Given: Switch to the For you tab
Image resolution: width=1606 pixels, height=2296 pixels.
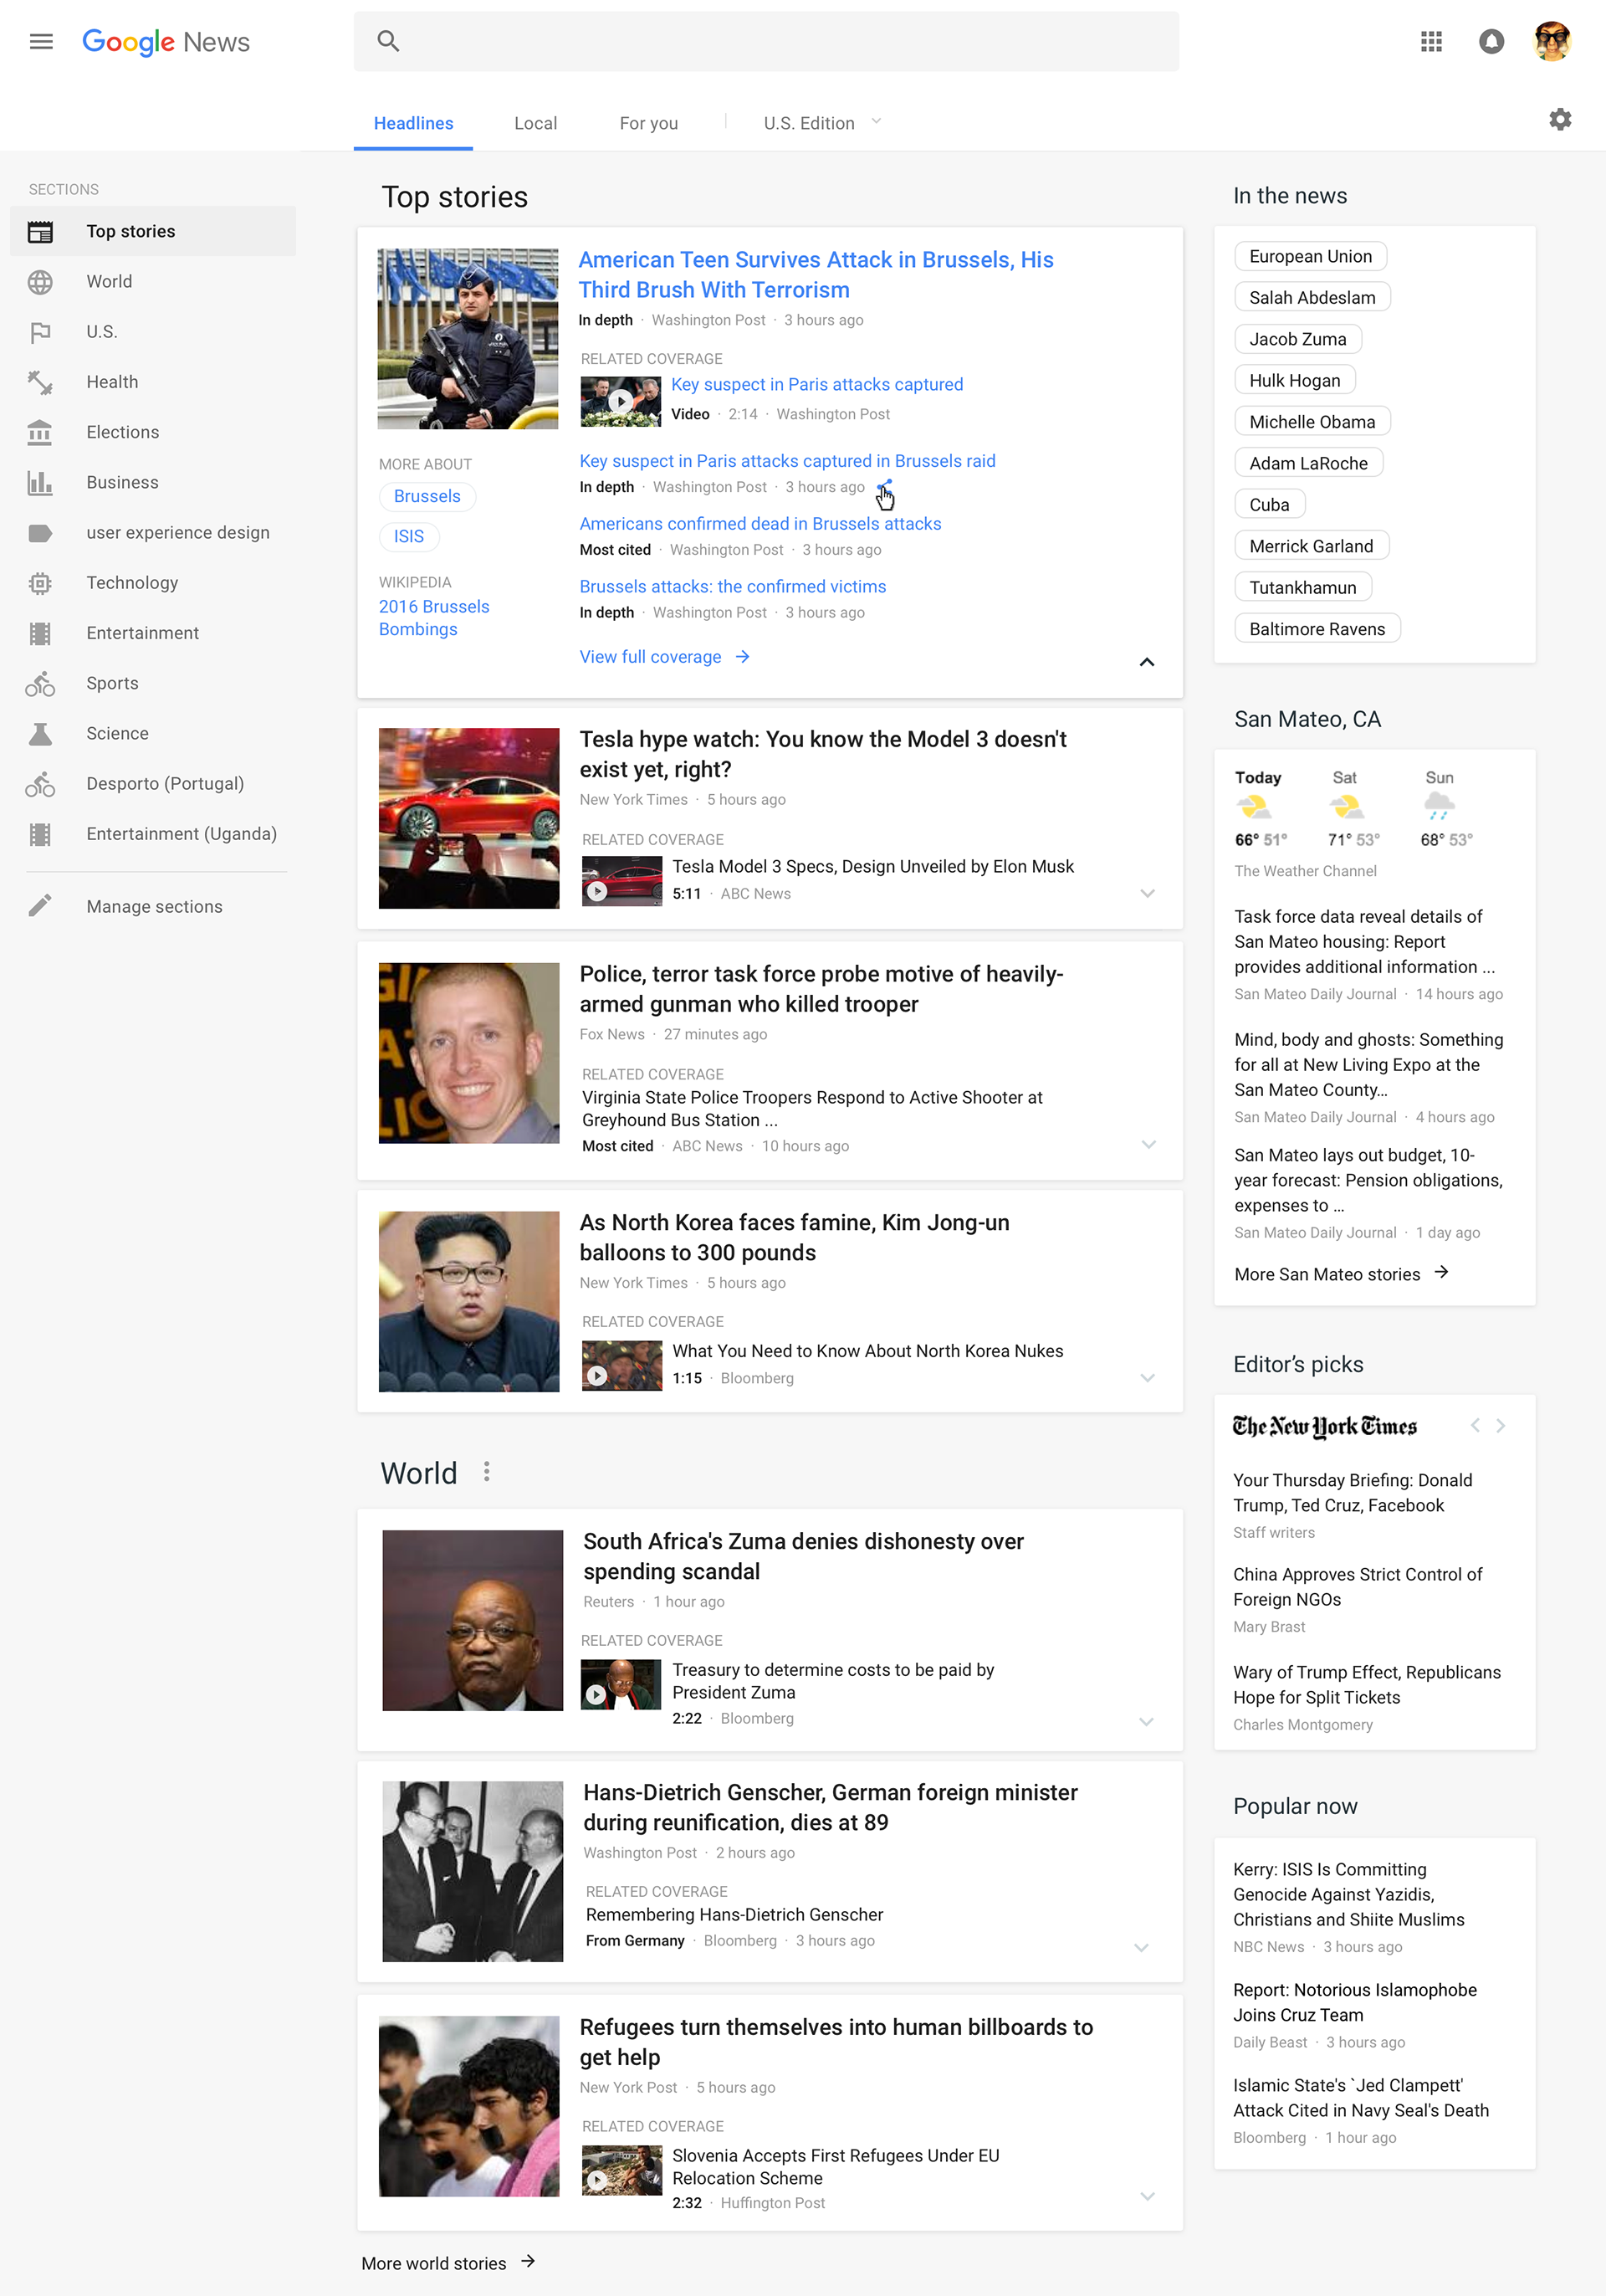Looking at the screenshot, I should 648,123.
